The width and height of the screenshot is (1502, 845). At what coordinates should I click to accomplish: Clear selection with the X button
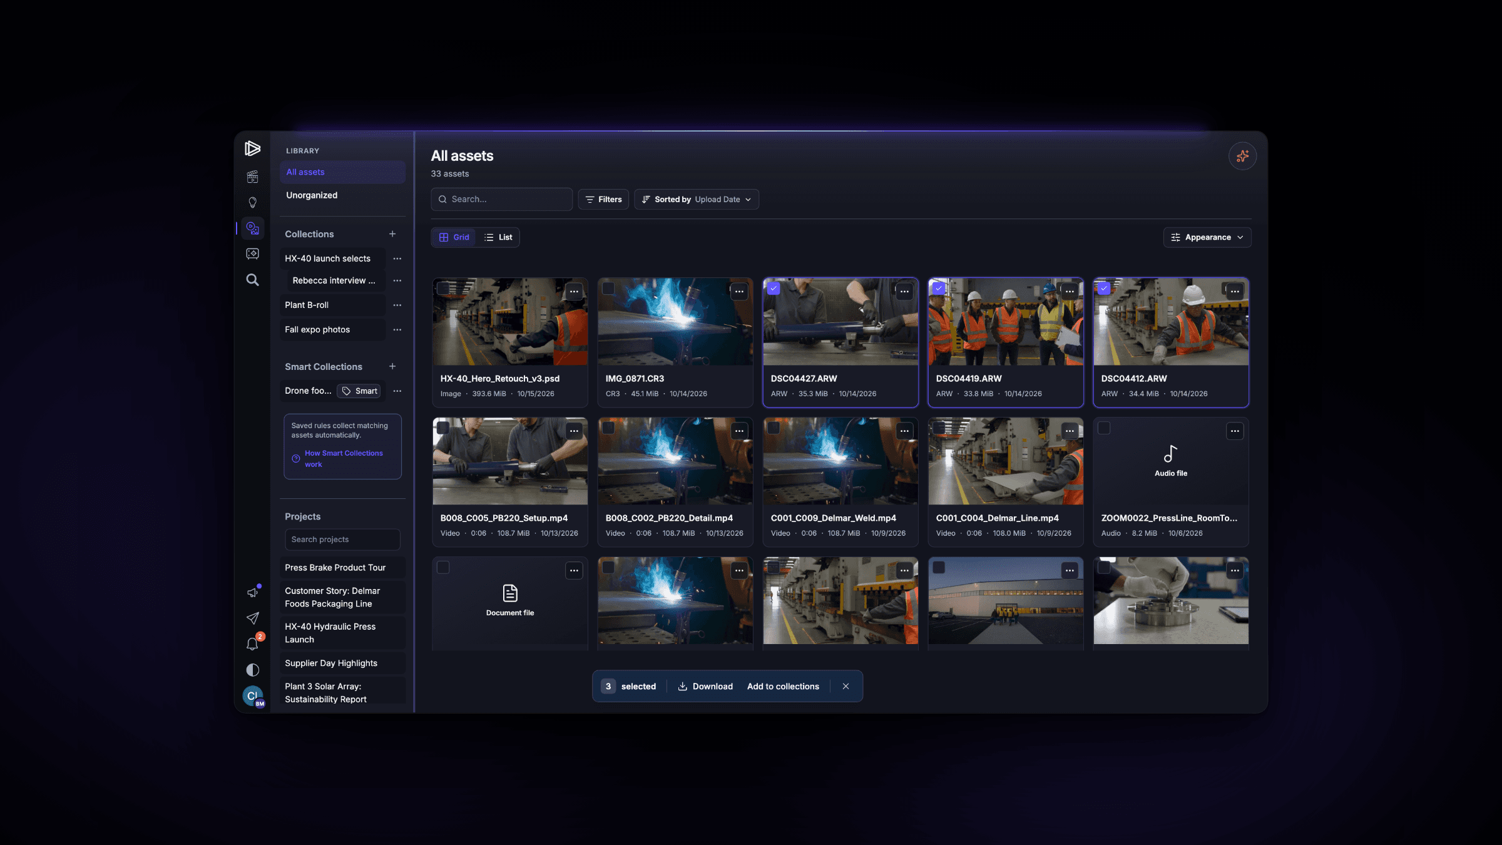(846, 687)
